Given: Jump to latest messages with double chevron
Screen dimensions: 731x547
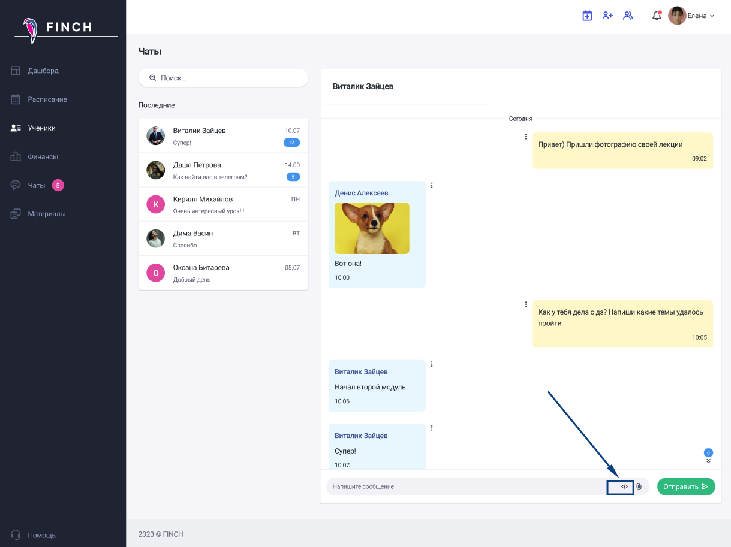Looking at the screenshot, I should pyautogui.click(x=708, y=461).
